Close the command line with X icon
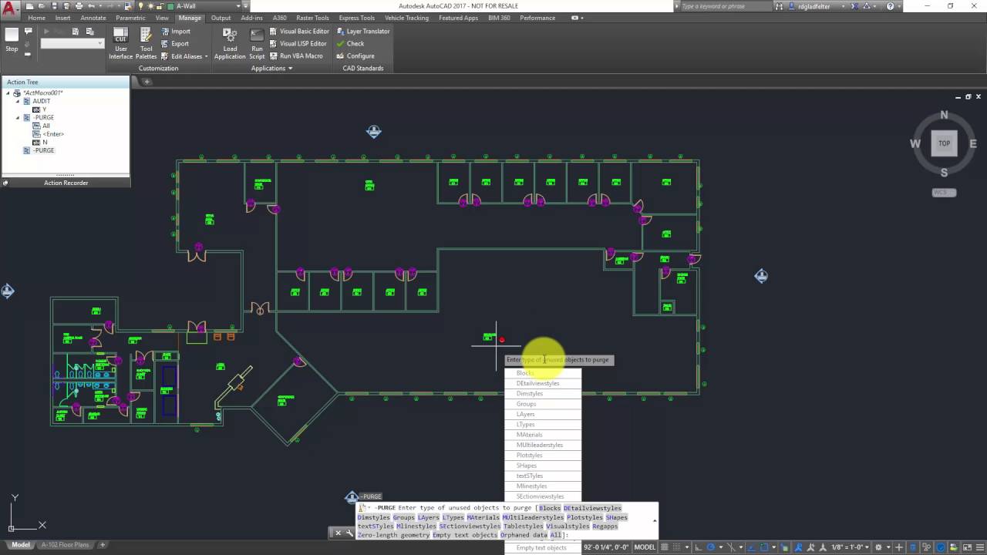 (337, 533)
